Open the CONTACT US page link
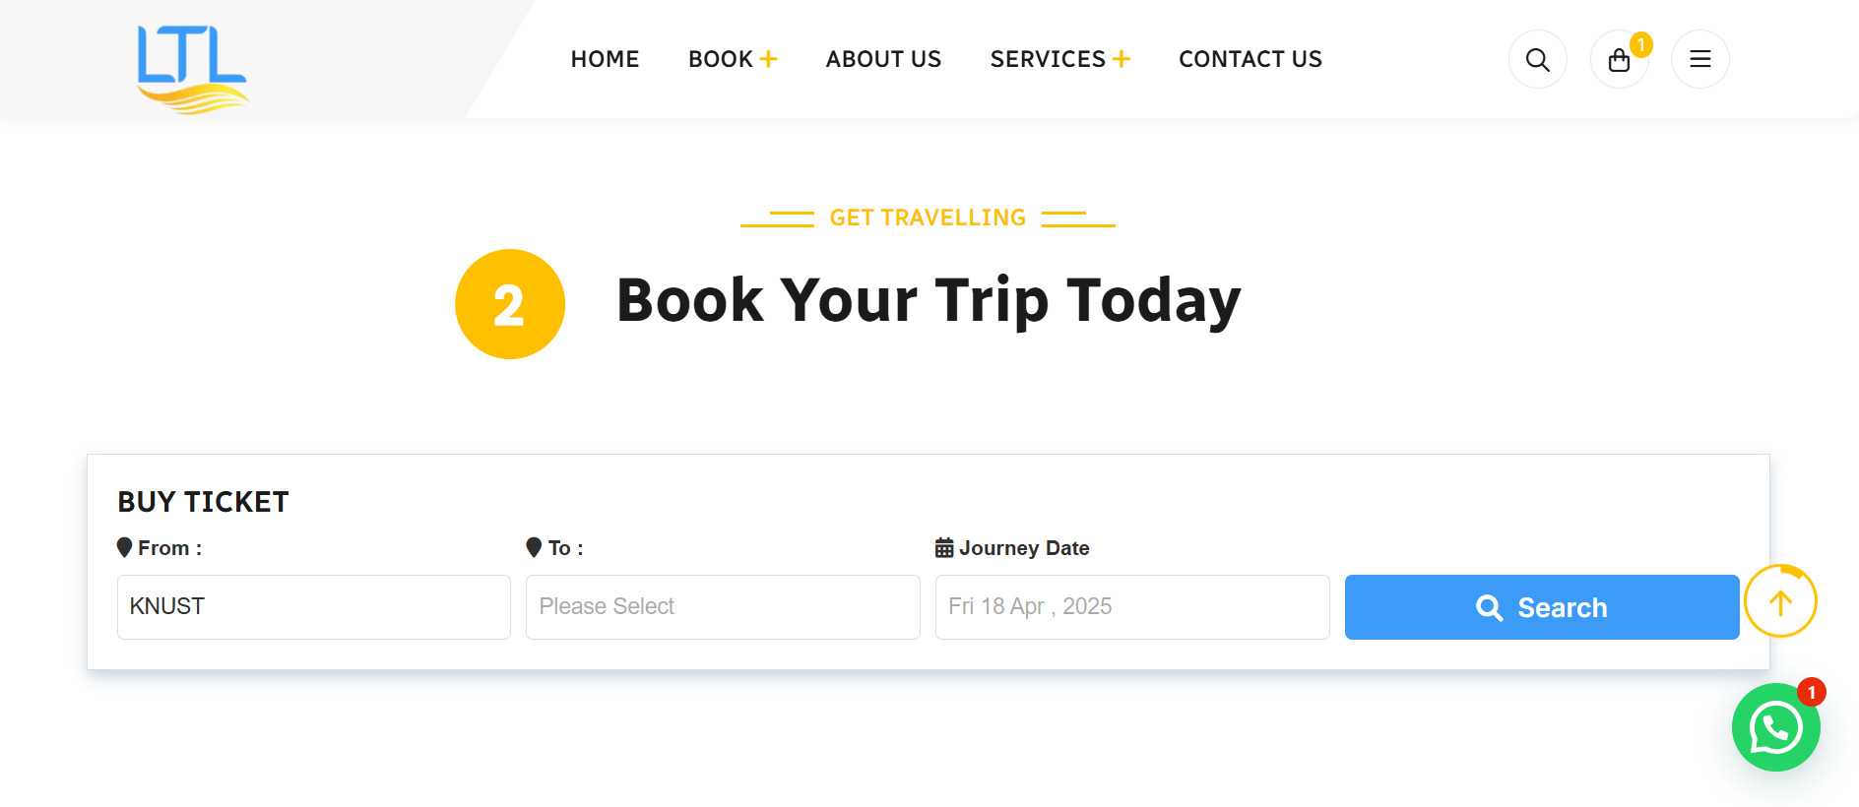 click(x=1250, y=60)
